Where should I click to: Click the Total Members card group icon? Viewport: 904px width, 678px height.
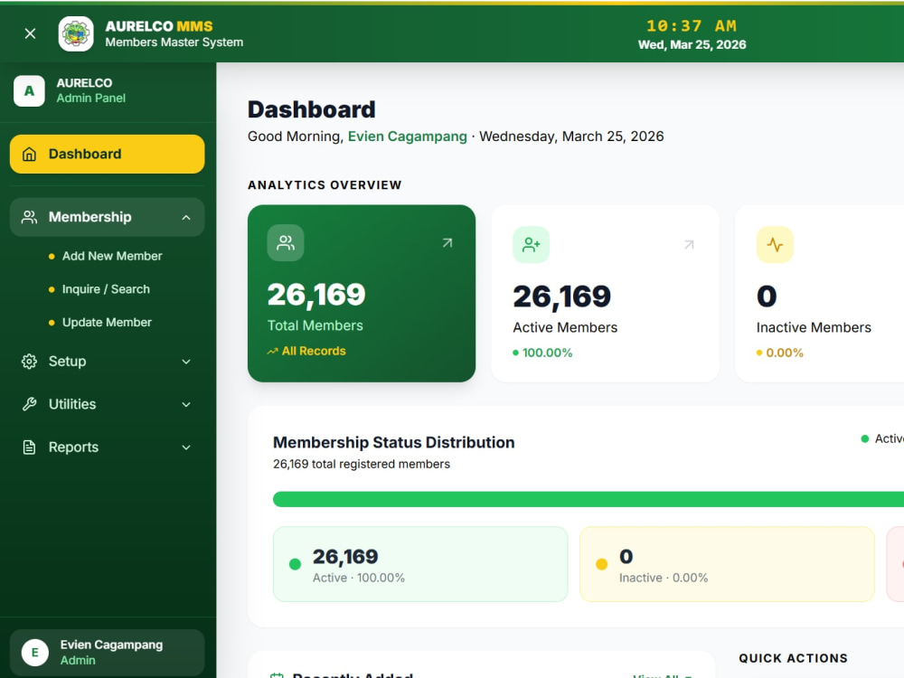[x=286, y=242]
